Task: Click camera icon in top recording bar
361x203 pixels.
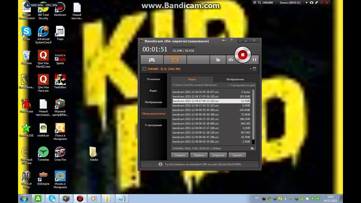Action: click(x=312, y=3)
